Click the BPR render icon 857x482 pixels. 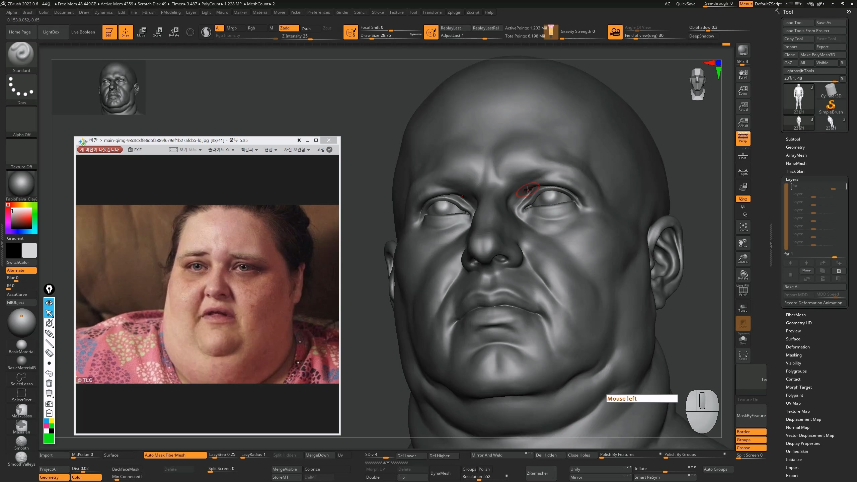click(743, 51)
